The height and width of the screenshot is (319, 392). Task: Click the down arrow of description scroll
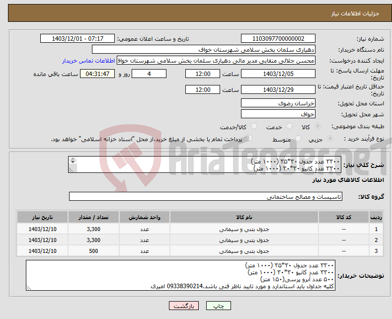[73, 162]
